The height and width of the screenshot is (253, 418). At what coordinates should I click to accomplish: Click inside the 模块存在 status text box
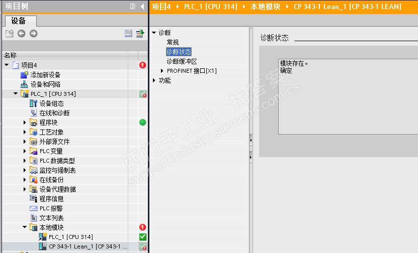pos(348,96)
